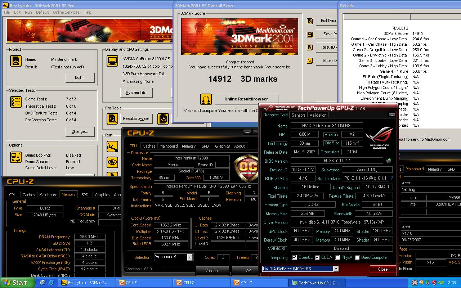Click the Close button in GPU-Z

tap(383, 269)
